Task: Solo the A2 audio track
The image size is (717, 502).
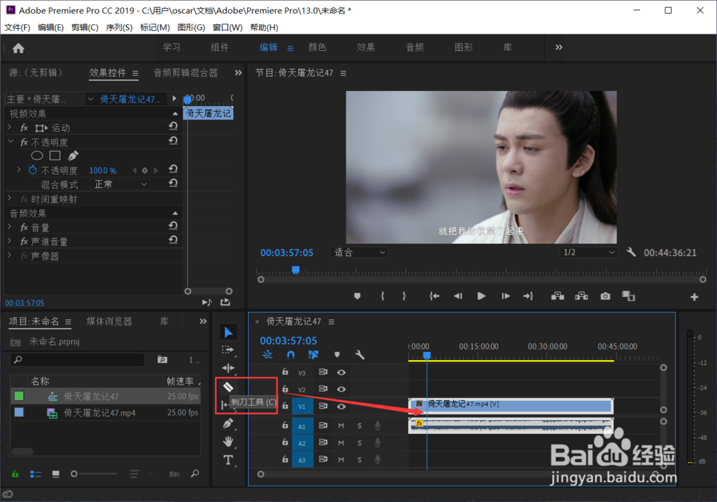Action: click(359, 442)
